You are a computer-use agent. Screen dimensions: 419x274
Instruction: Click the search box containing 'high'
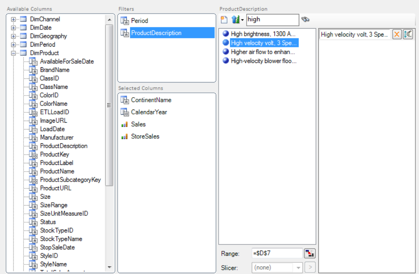coord(273,20)
